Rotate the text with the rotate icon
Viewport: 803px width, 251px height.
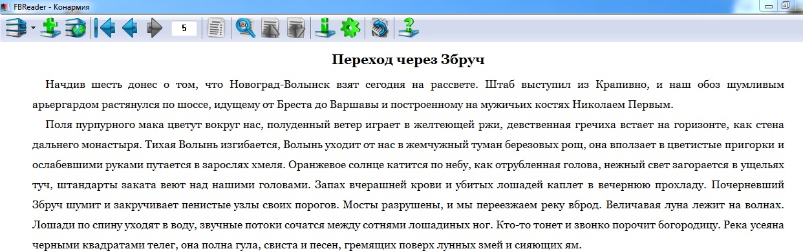380,28
